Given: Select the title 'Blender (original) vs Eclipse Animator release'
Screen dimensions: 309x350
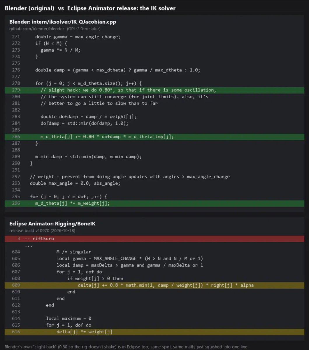Looking at the screenshot, I should pyautogui.click(x=90, y=8).
